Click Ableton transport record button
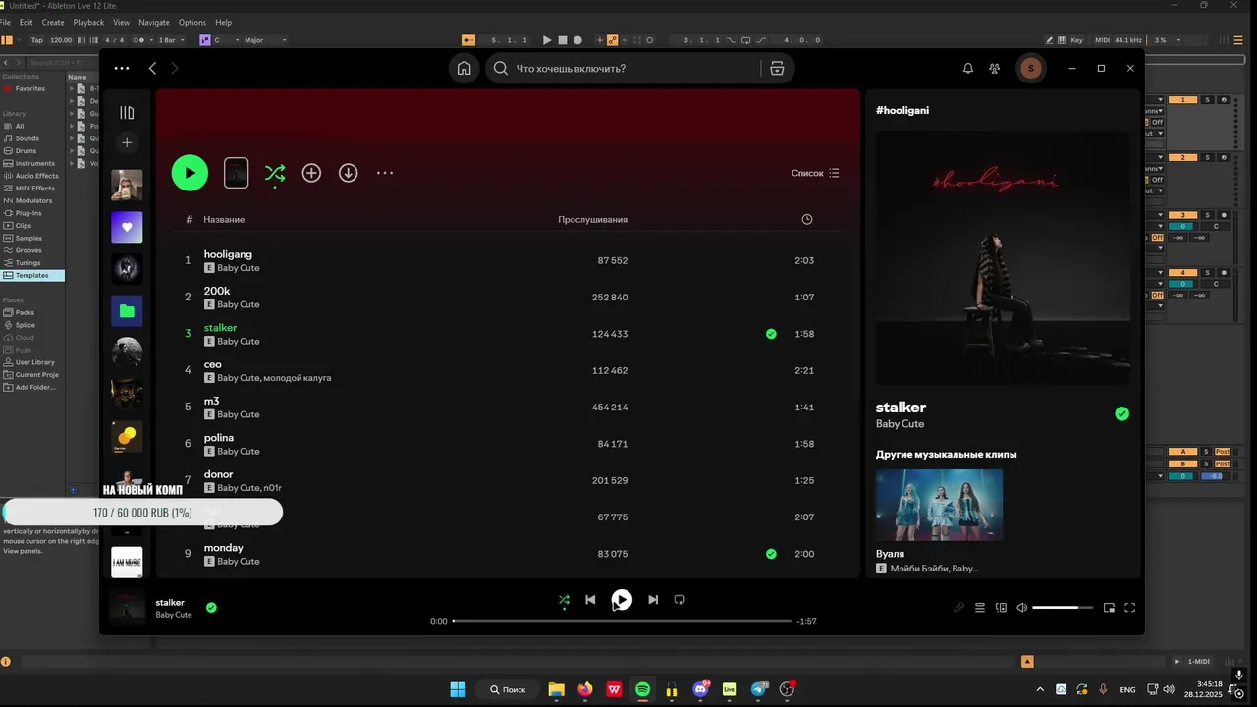Image resolution: width=1257 pixels, height=707 pixels. click(577, 40)
